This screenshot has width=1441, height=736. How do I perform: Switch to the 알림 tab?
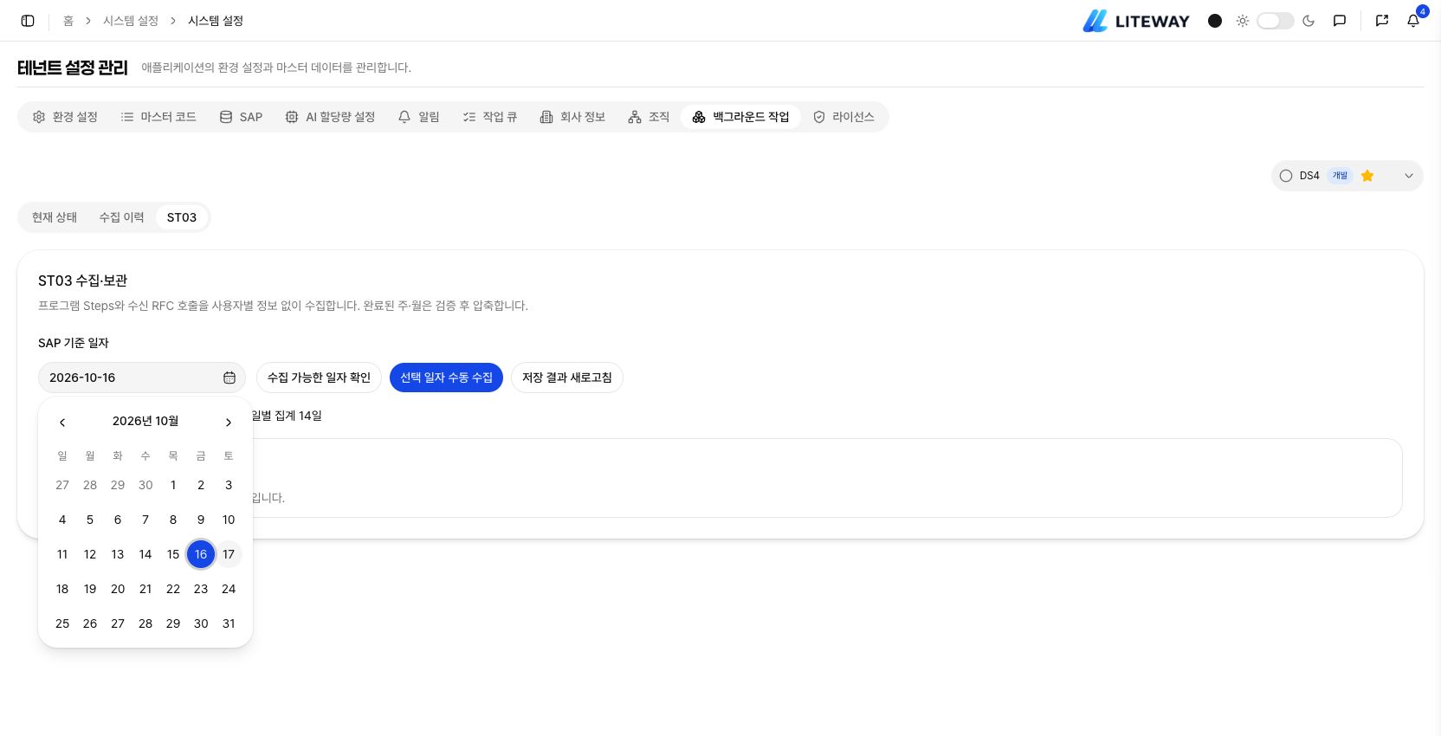coord(419,117)
